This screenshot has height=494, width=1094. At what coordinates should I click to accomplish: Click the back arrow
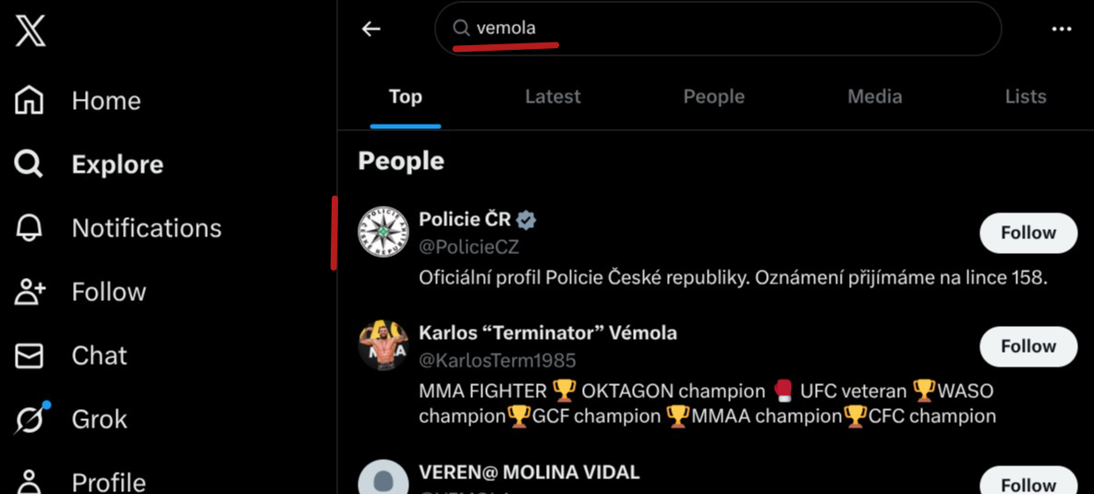[x=371, y=29]
